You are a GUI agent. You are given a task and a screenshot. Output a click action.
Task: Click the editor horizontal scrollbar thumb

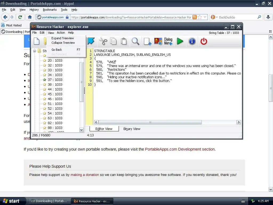tap(150, 122)
